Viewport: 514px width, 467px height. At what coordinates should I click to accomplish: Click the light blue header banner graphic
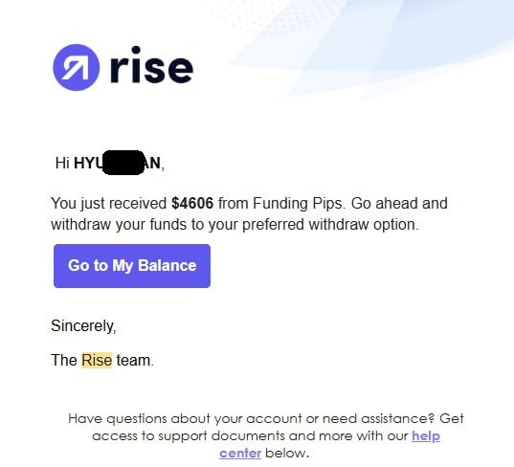pyautogui.click(x=370, y=49)
